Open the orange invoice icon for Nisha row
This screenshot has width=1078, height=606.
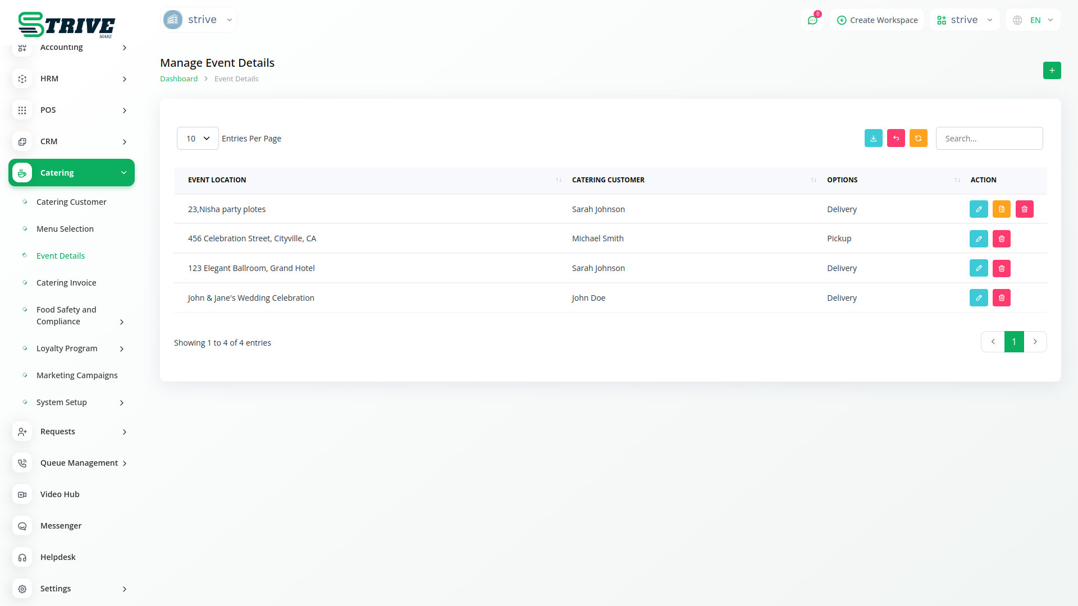1001,209
